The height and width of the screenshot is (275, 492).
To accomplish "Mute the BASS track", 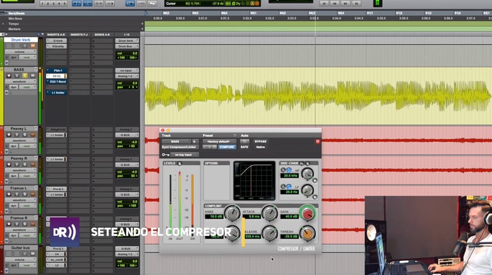I will [33, 75].
